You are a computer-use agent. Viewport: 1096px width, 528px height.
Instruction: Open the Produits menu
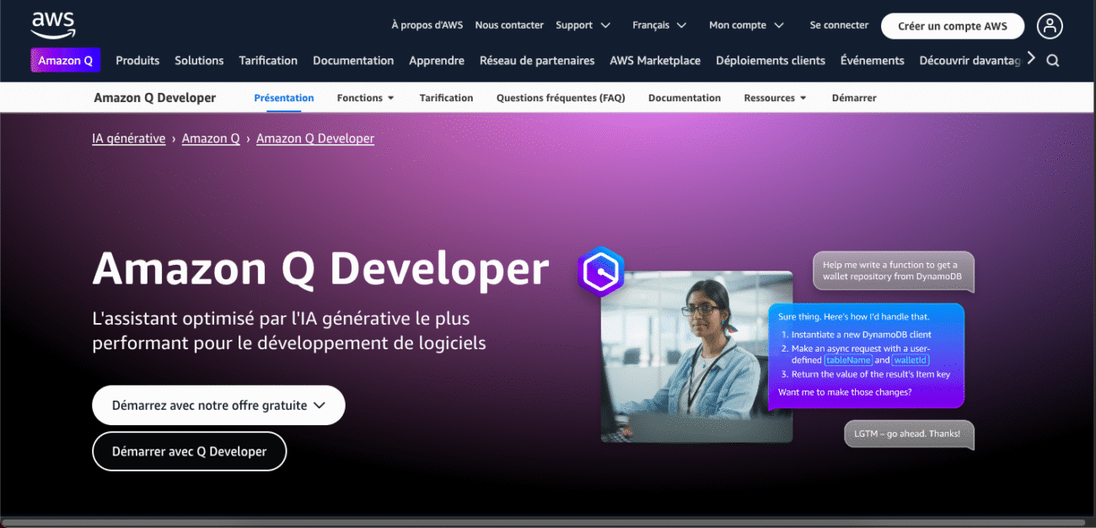137,61
